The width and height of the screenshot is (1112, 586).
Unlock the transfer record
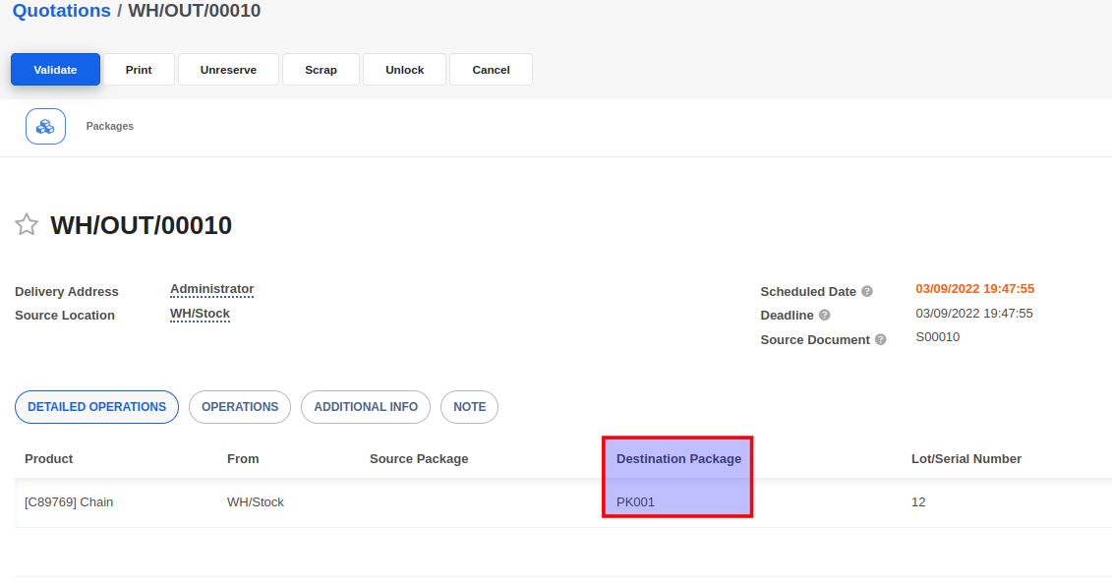404,70
